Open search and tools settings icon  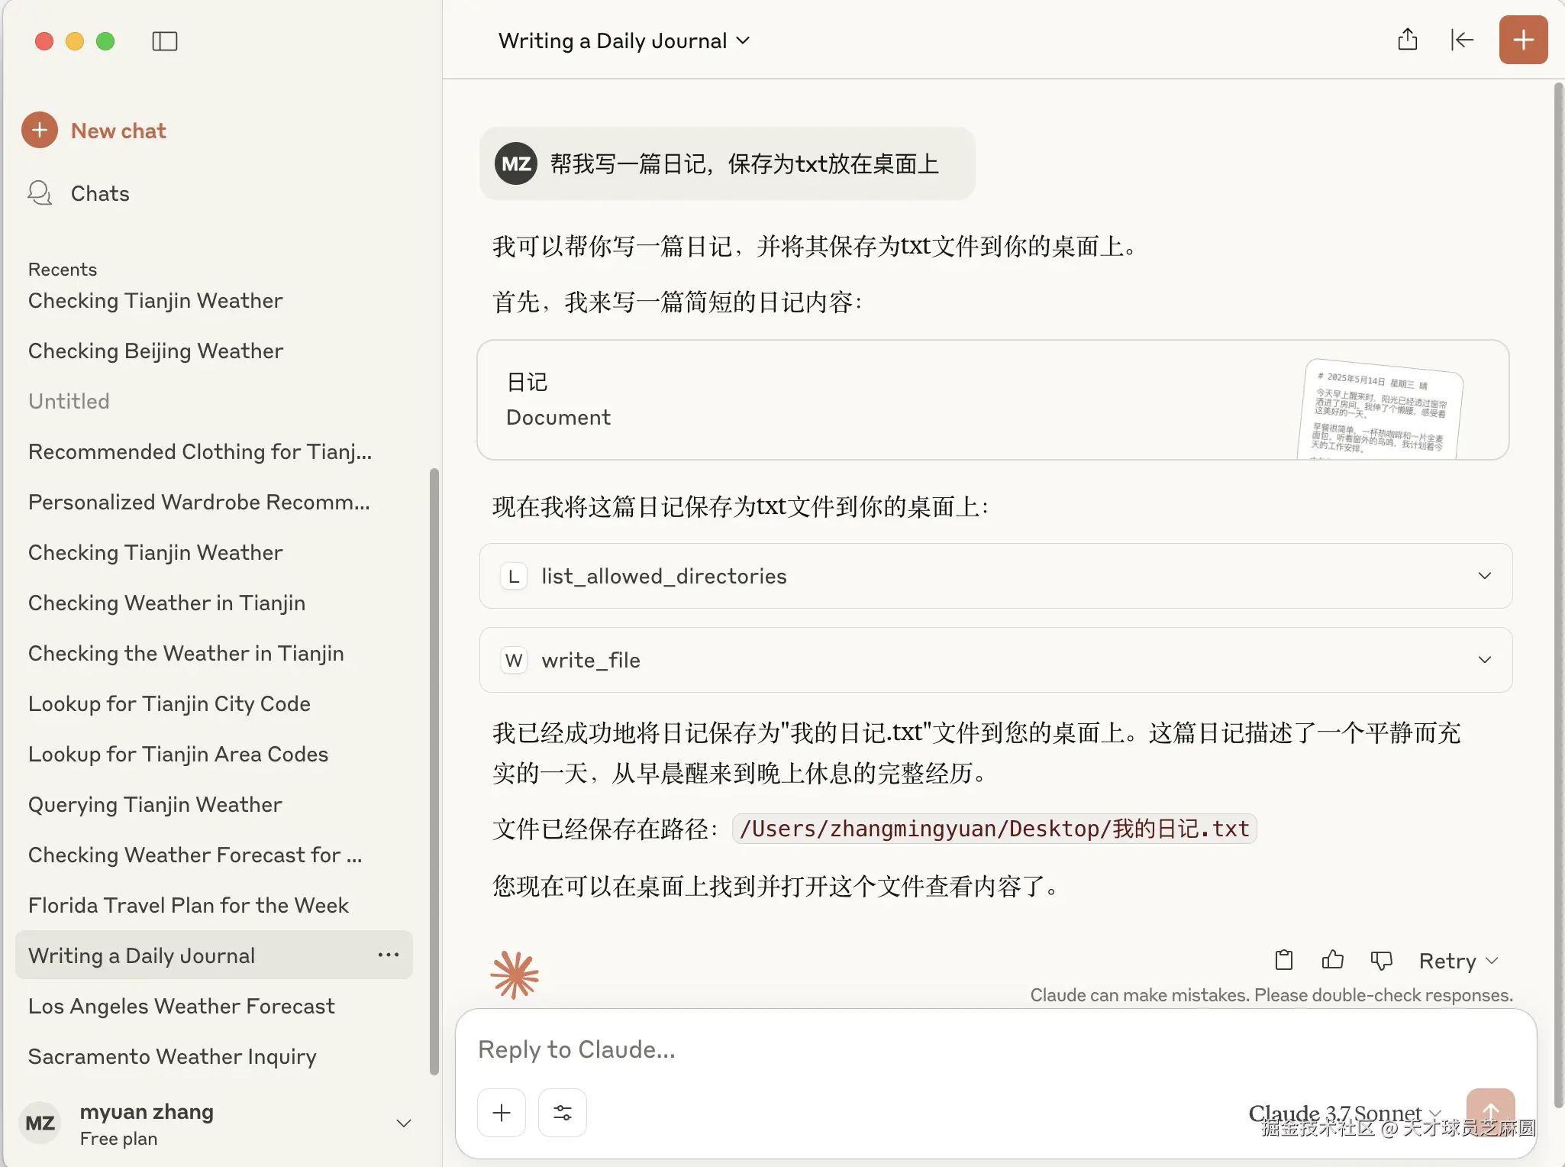562,1113
